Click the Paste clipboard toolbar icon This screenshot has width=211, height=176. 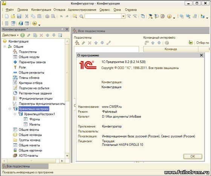coord(39,16)
